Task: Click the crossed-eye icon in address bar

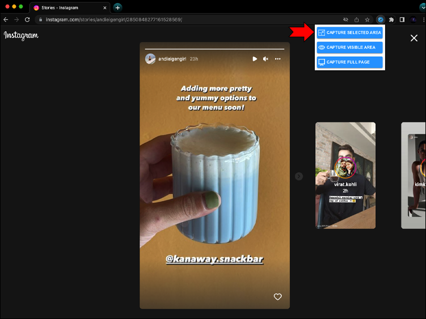Action: coord(345,19)
